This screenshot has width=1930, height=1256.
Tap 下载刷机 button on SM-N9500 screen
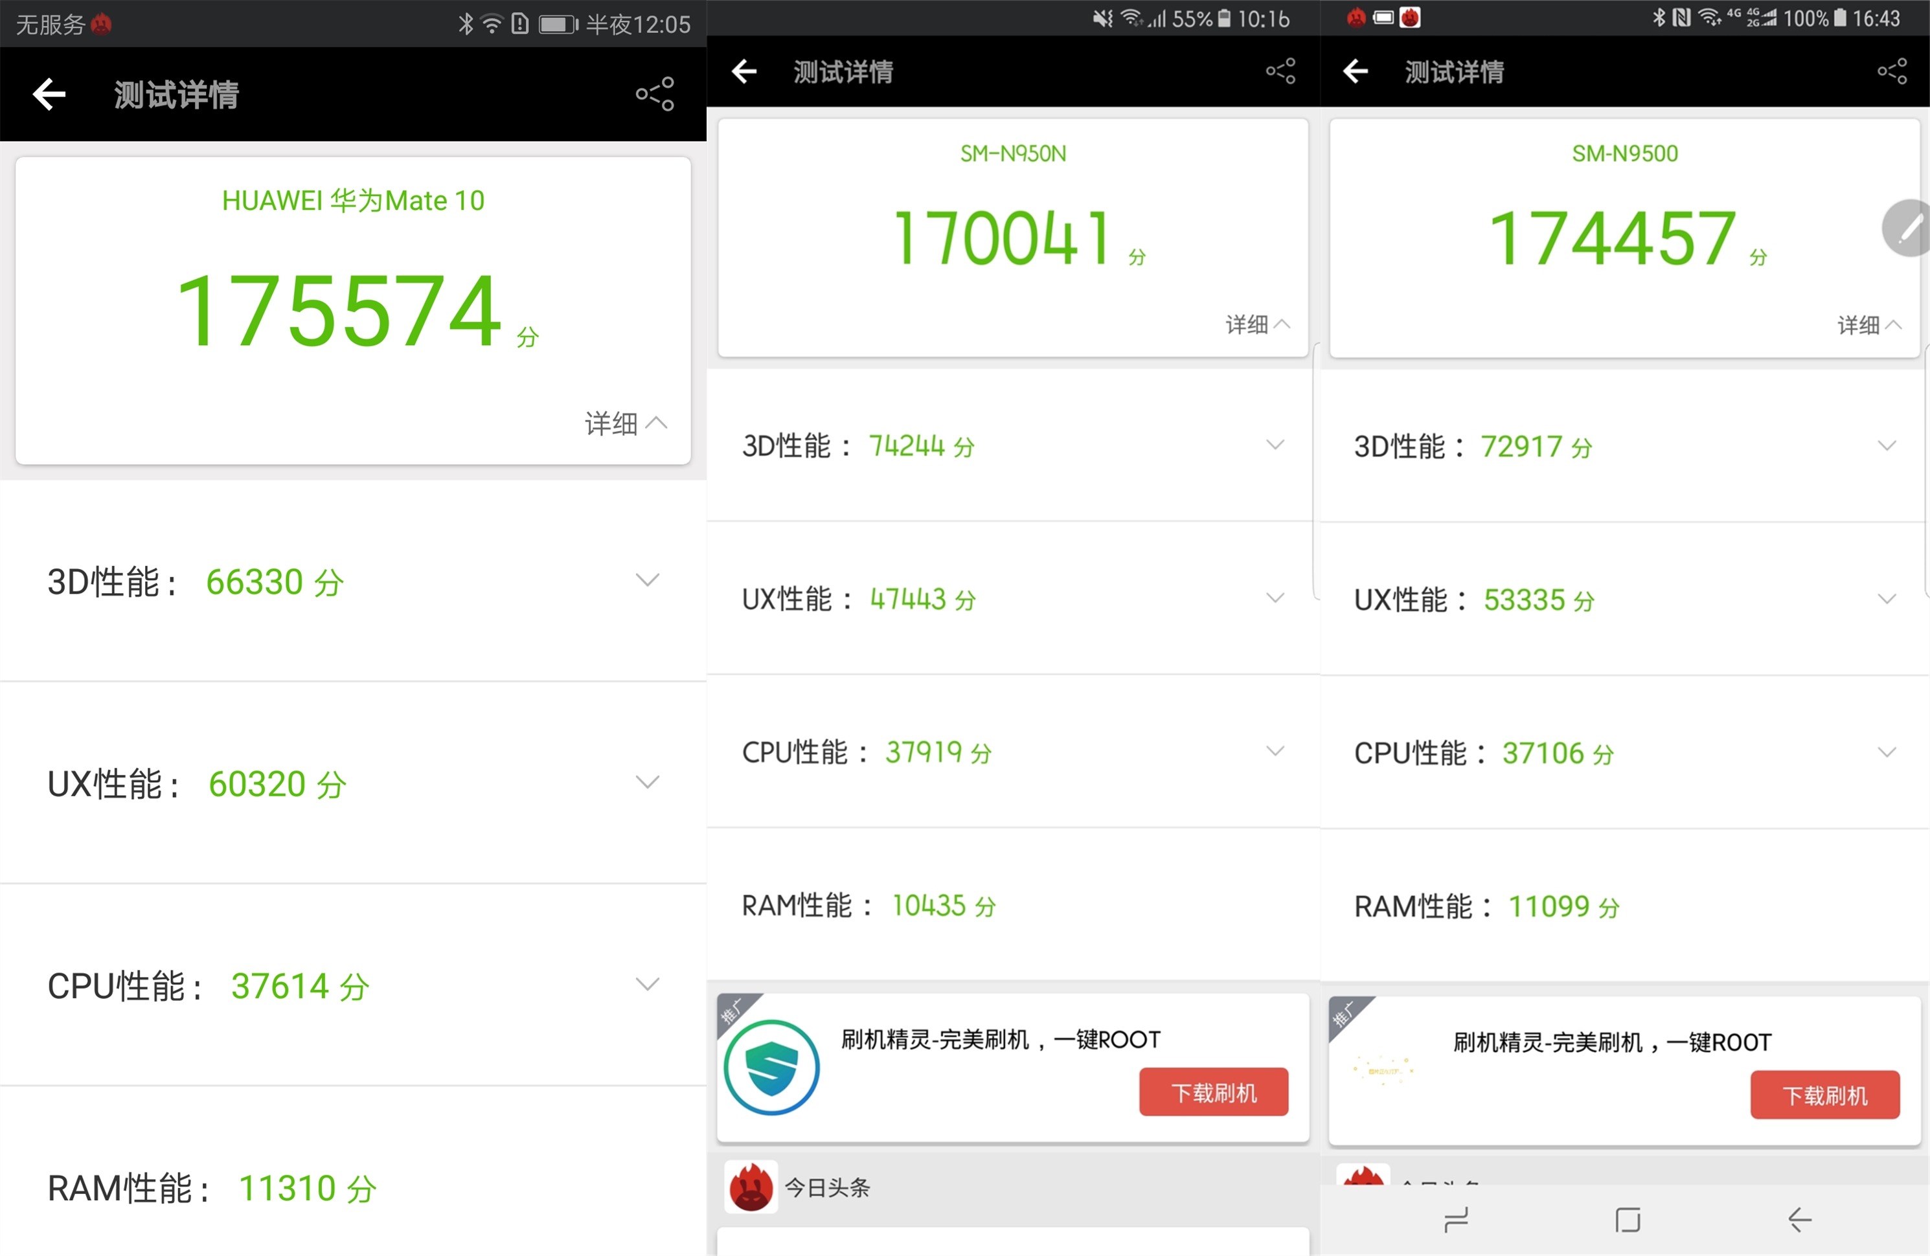(1824, 1095)
